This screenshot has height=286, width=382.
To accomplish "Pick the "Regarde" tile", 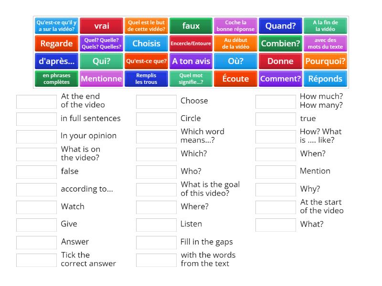I will point(56,43).
